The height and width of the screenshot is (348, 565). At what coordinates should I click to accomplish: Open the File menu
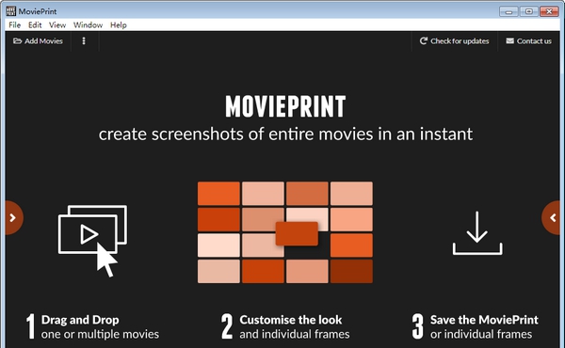click(x=14, y=24)
